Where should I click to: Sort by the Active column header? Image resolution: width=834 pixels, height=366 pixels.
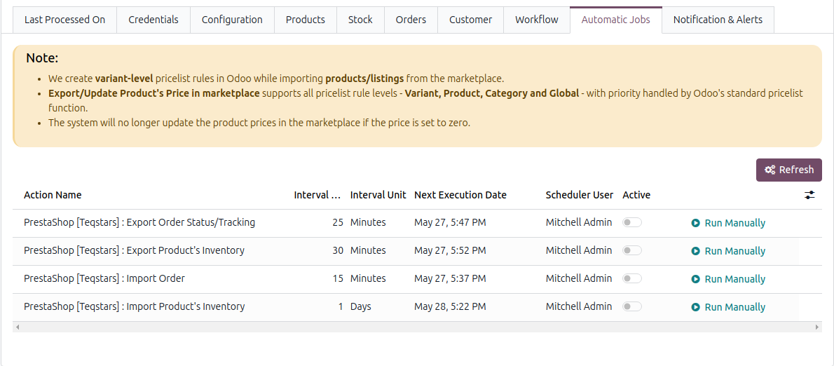[636, 195]
